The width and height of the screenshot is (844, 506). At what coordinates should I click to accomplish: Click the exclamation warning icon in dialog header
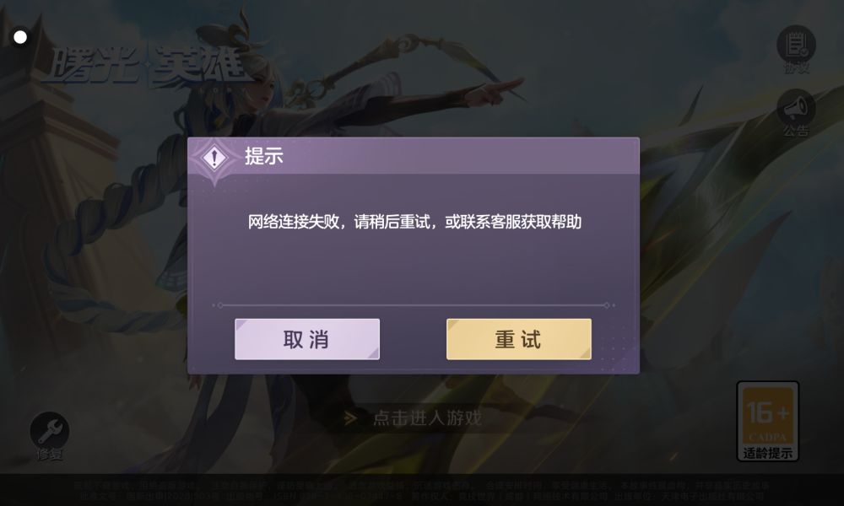pos(214,158)
